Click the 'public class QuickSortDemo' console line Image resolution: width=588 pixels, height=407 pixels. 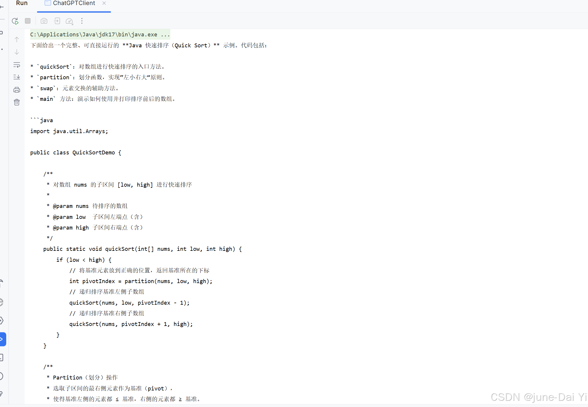[76, 153]
